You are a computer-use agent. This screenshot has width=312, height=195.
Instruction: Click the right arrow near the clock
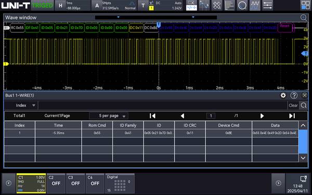[278, 183]
